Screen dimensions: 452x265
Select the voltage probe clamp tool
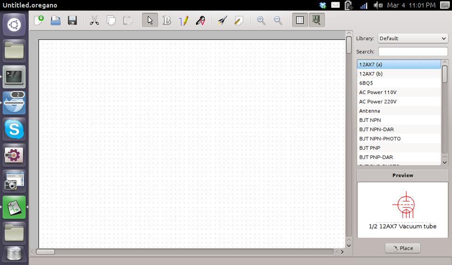pyautogui.click(x=200, y=21)
